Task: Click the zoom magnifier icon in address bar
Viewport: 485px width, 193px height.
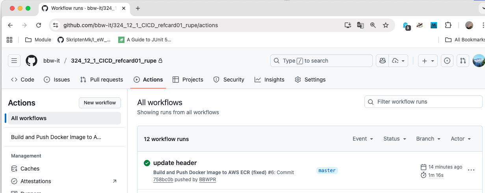Action: pyautogui.click(x=373, y=25)
